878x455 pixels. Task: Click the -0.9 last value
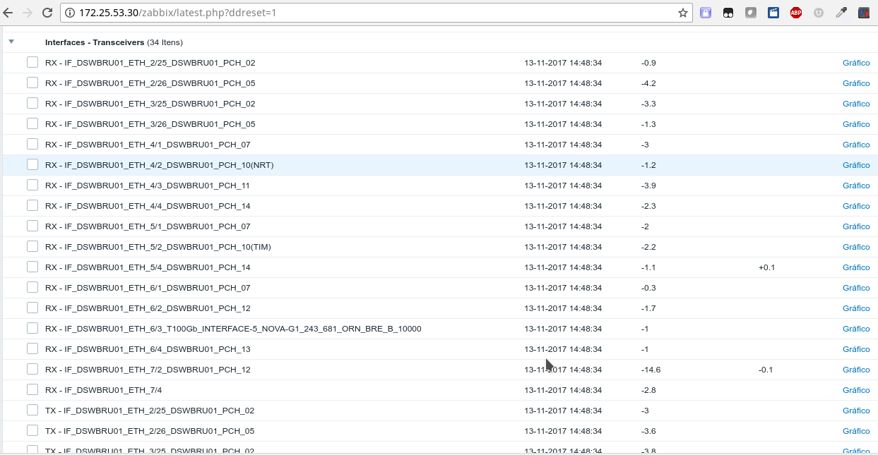tap(648, 63)
